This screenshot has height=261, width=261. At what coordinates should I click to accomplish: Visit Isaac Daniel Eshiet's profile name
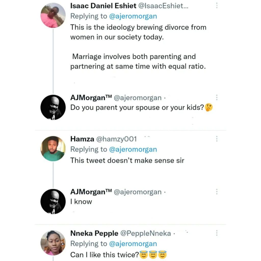point(103,6)
